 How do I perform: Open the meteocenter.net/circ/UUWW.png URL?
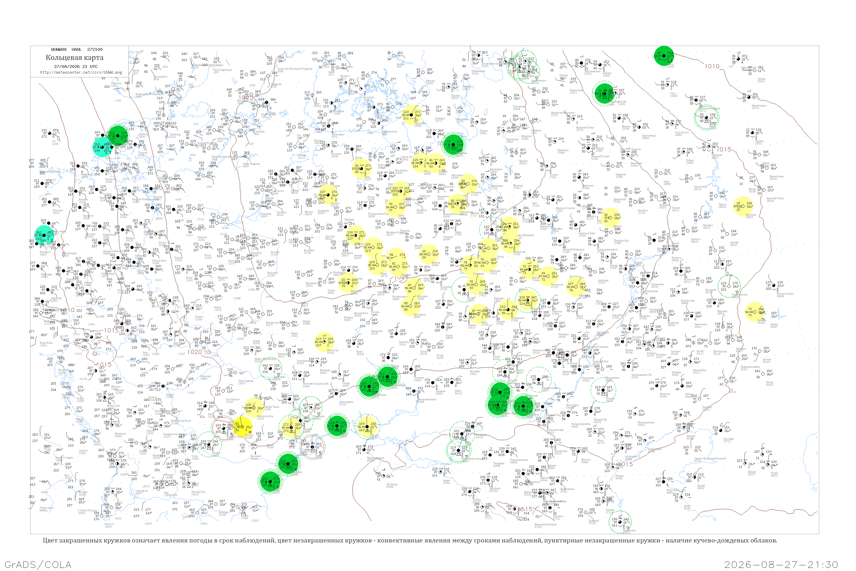81,72
